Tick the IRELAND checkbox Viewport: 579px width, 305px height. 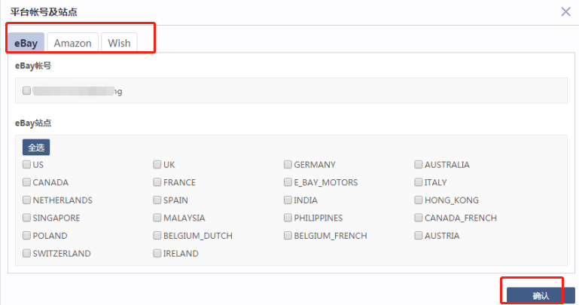point(157,253)
